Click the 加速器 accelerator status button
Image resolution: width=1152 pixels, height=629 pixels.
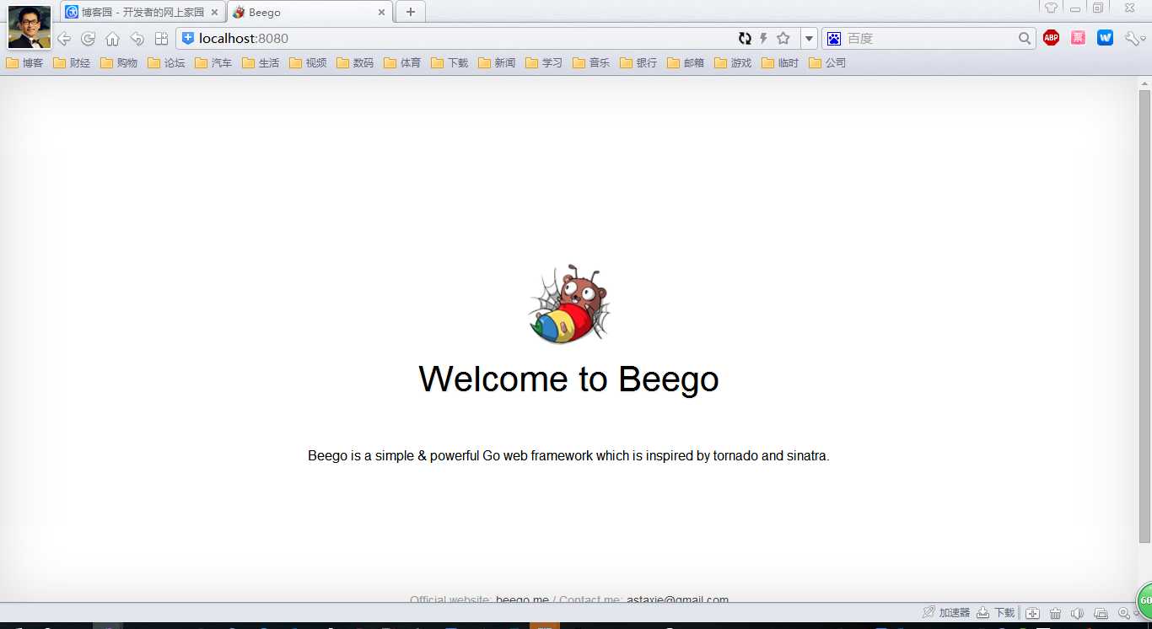(946, 613)
